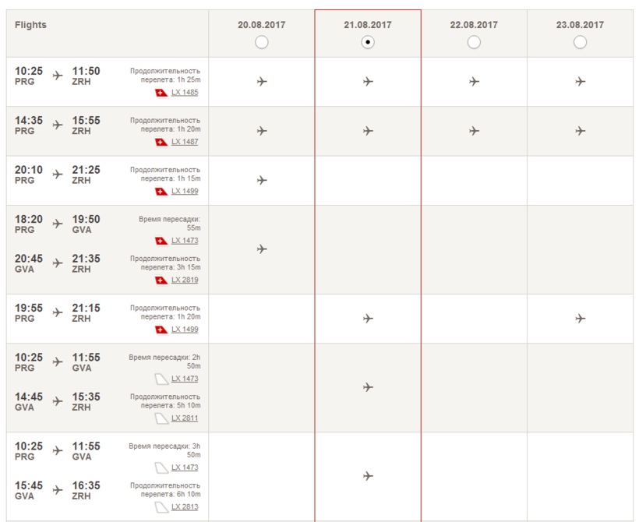
Task: Open the LX 2819 flight link
Action: (x=185, y=280)
